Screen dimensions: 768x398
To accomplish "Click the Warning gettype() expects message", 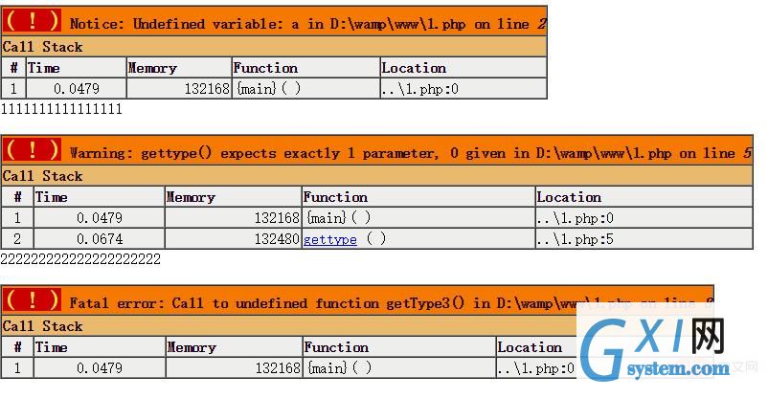I will point(411,153).
